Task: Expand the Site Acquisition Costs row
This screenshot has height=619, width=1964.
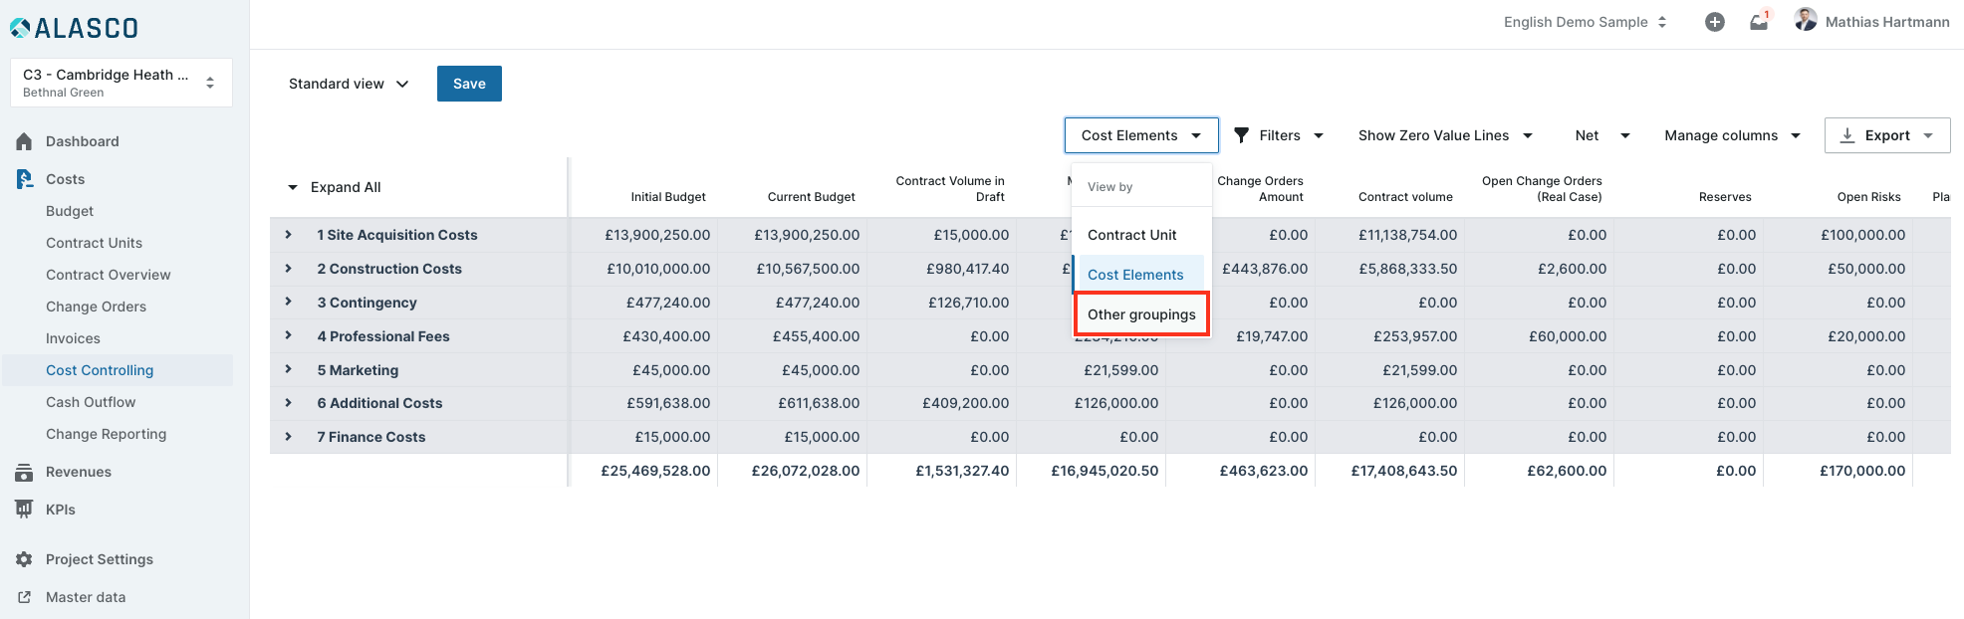Action: 289,235
